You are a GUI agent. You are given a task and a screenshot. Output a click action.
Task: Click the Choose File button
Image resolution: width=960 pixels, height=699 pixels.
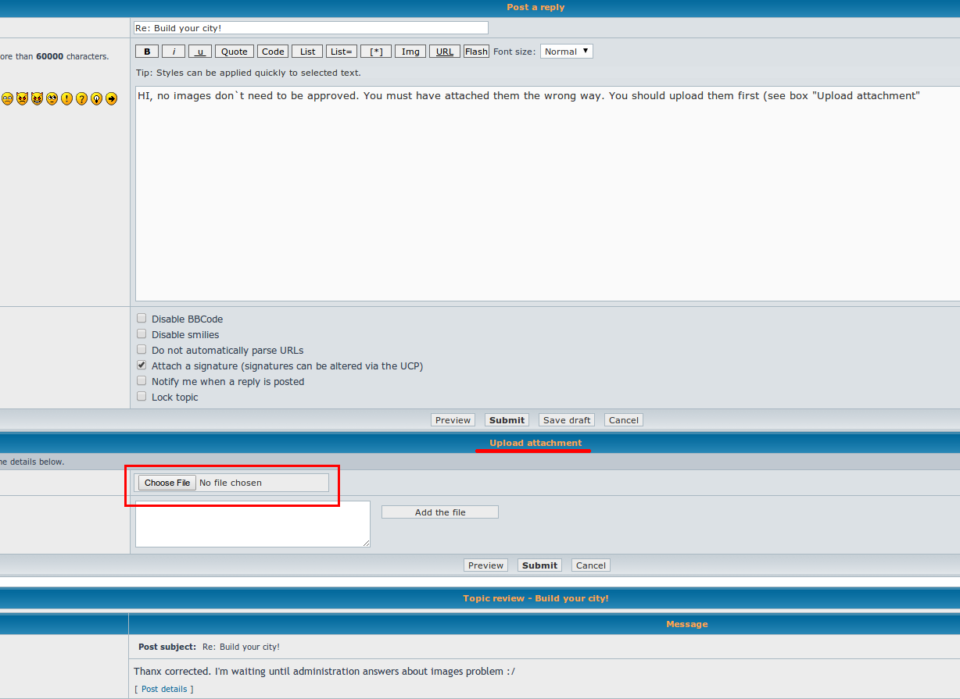tap(167, 483)
